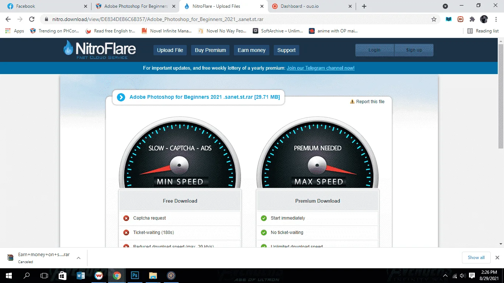Open the network Wi-Fi tray icon
The width and height of the screenshot is (504, 283).
pyautogui.click(x=455, y=276)
